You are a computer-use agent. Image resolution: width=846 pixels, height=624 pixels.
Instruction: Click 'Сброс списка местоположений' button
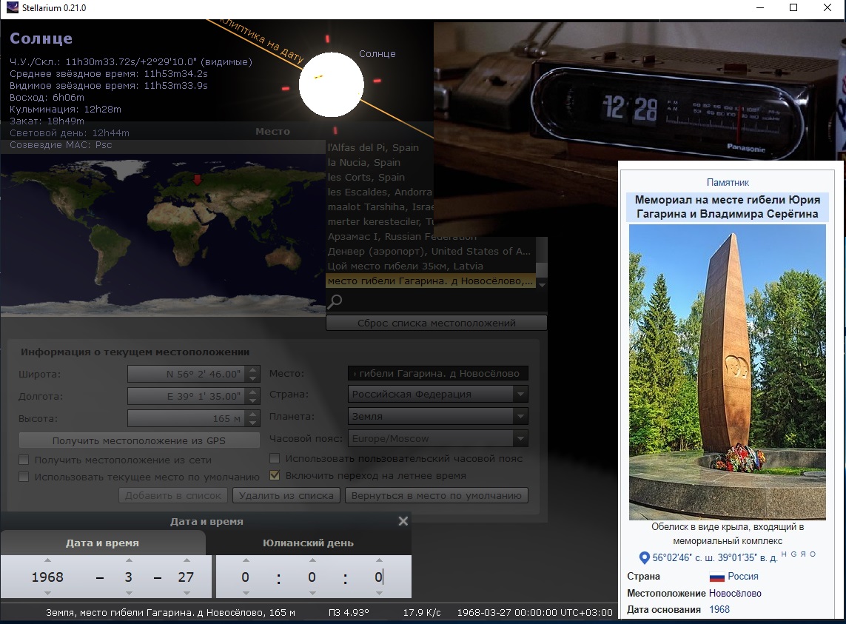click(437, 323)
